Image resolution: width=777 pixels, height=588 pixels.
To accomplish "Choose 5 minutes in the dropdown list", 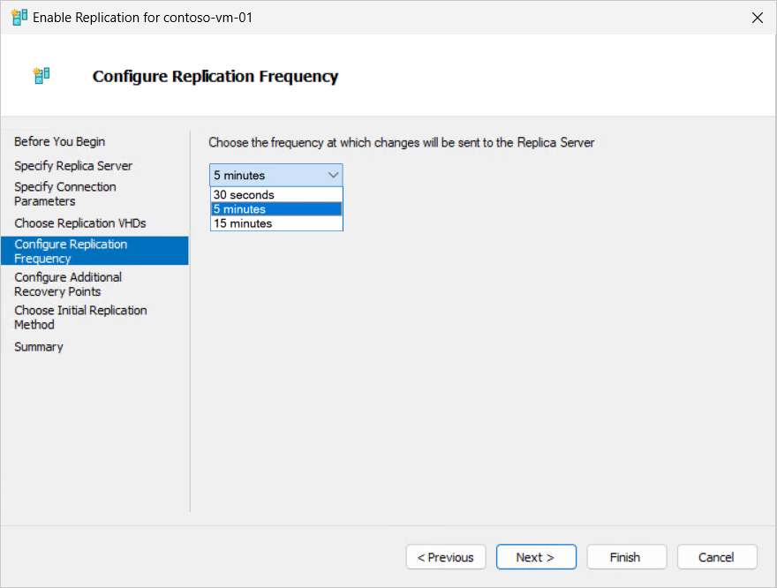I will coord(276,209).
